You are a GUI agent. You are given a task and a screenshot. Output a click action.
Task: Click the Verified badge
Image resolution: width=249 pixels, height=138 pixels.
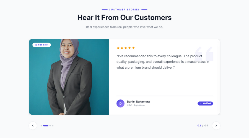[205, 103]
